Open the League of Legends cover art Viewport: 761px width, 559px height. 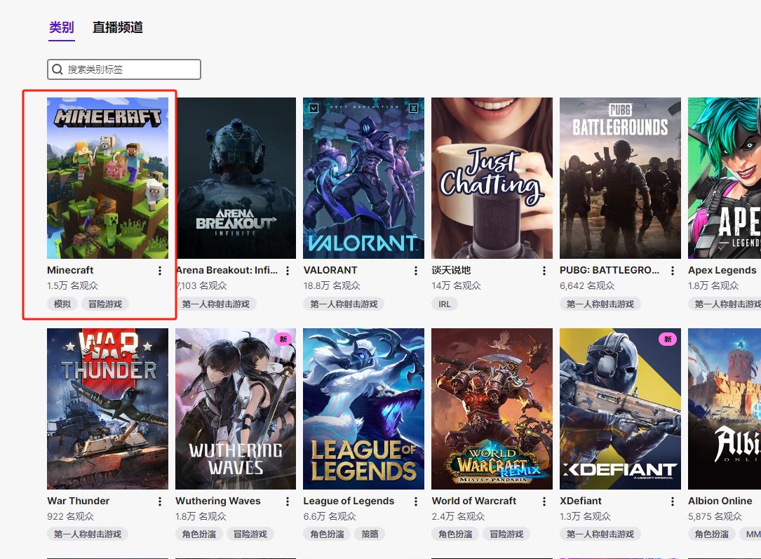(x=363, y=409)
